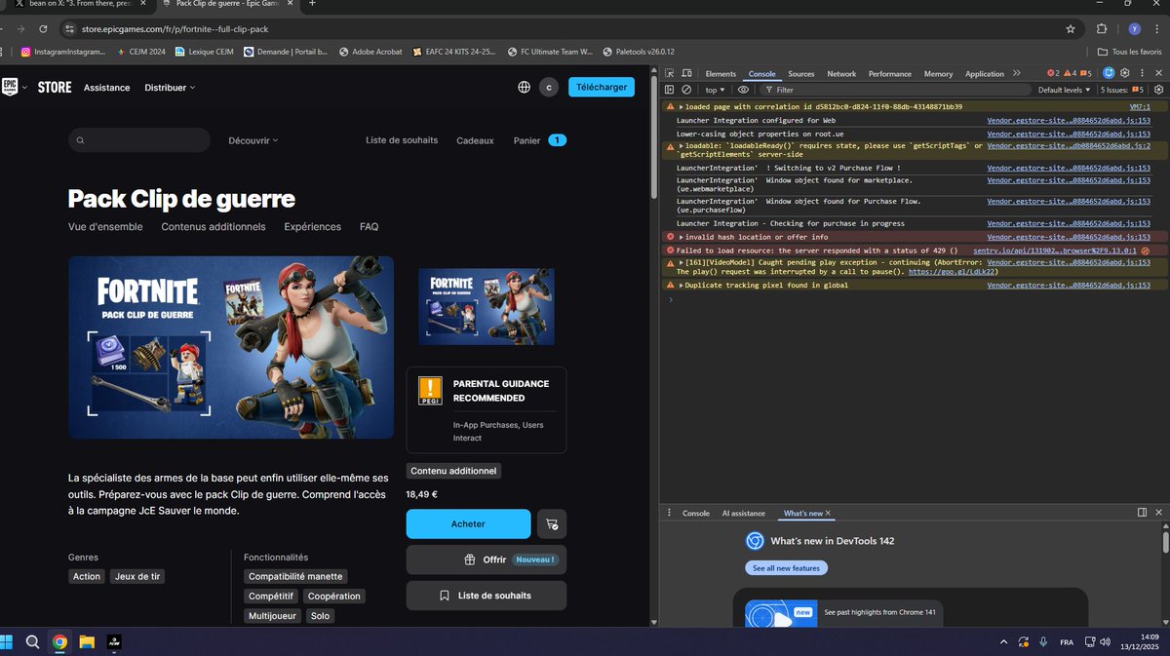1170x656 pixels.
Task: Add to cart with the cart-plus icon
Action: coord(552,523)
